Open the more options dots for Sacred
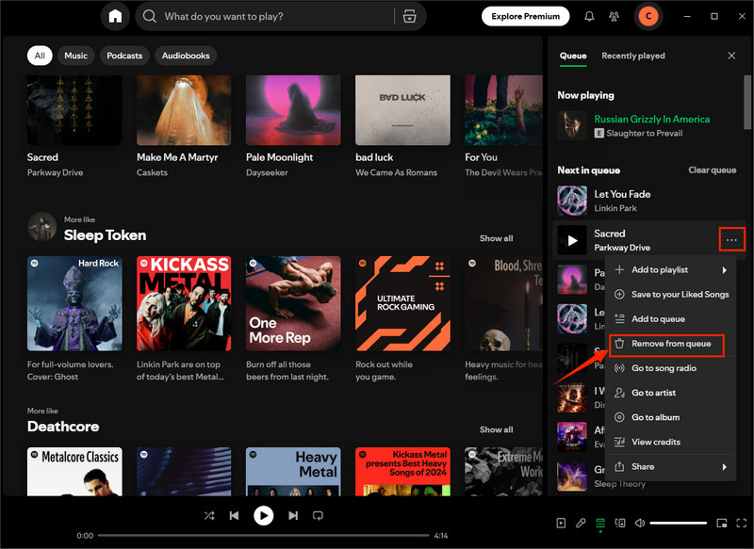 (x=731, y=239)
